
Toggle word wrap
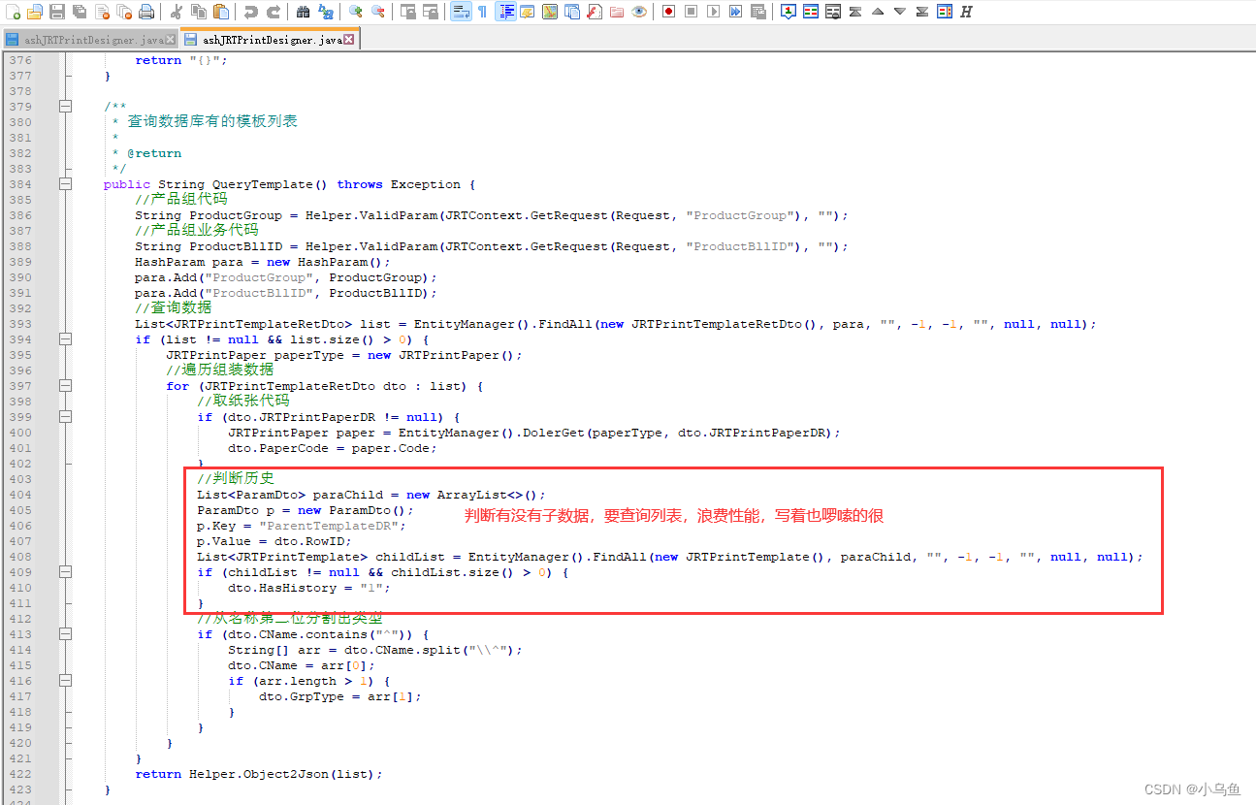459,12
